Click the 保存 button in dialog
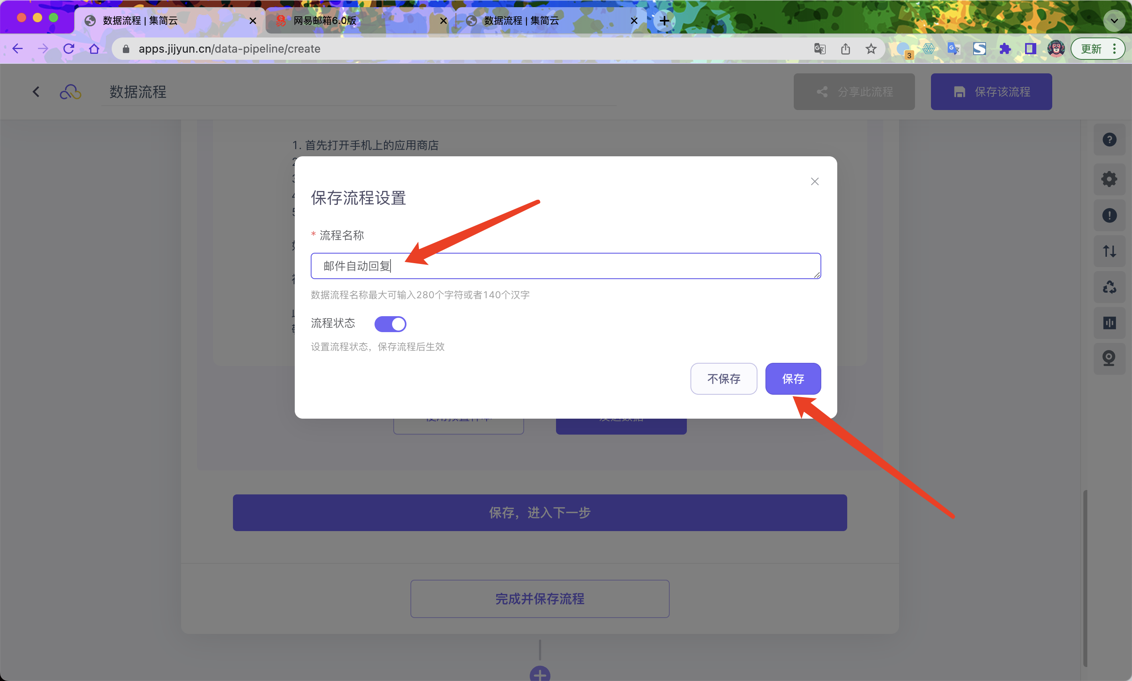The height and width of the screenshot is (681, 1132). pyautogui.click(x=793, y=379)
